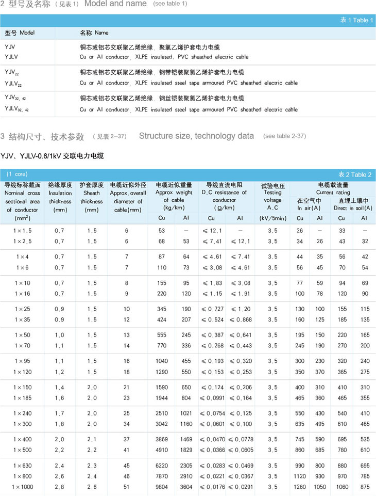Viewport: 376px width, 496px height.
Task: Click the '3604' Al cable weight value
Action: point(186,487)
